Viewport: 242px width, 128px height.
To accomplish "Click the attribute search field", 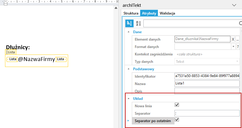I will (193, 23).
